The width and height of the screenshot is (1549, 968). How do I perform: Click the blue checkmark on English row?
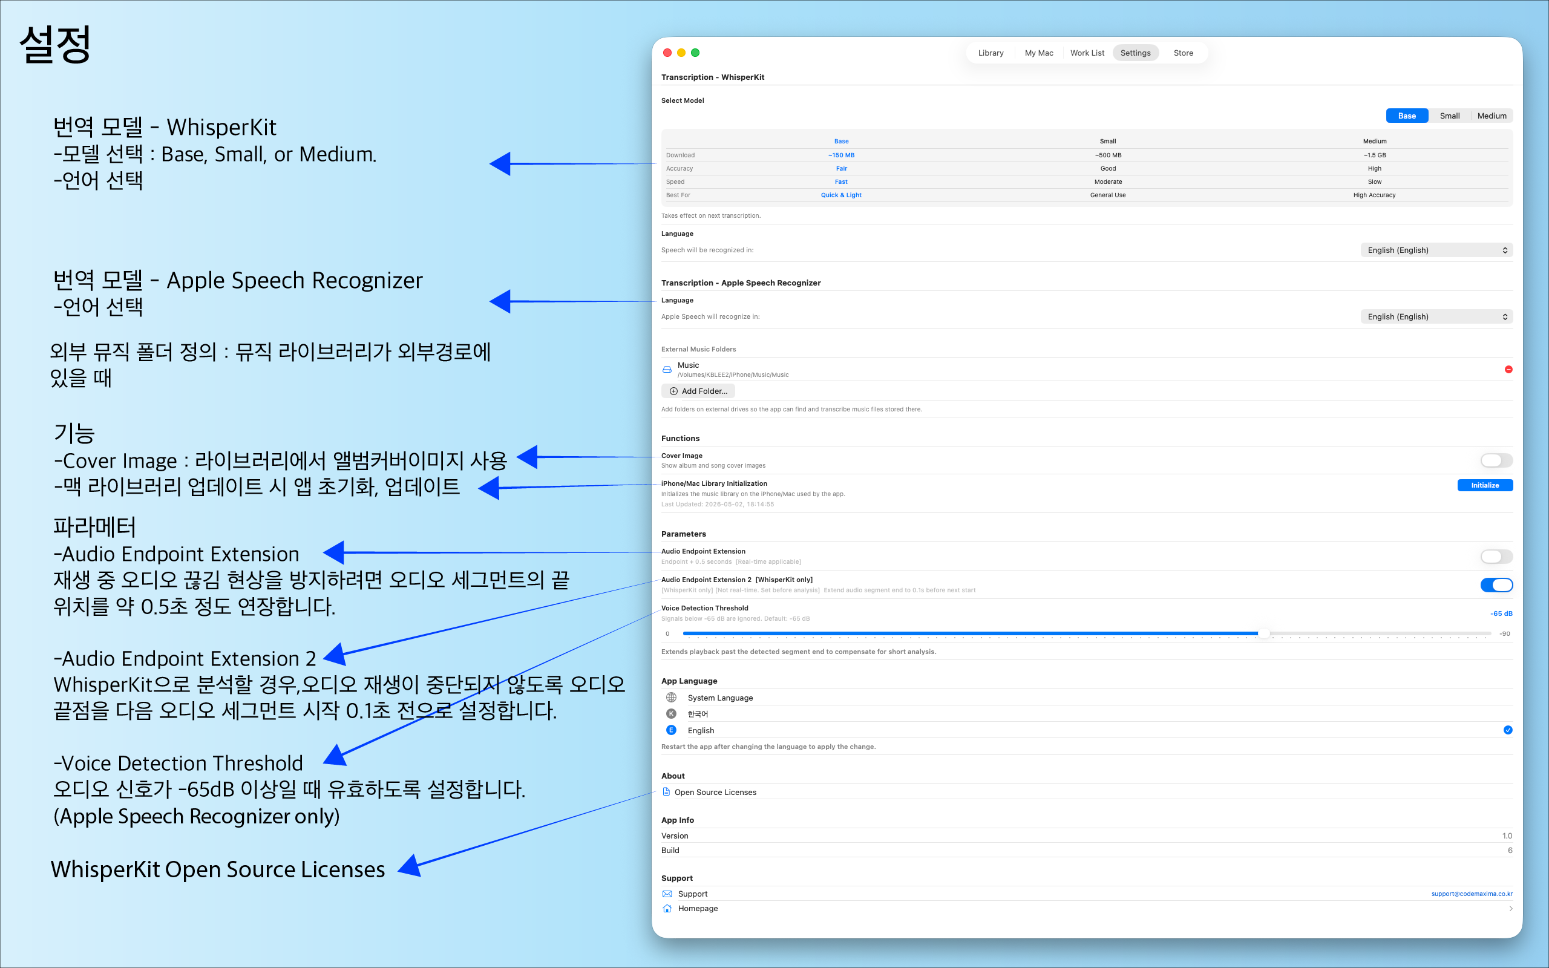(x=1508, y=730)
